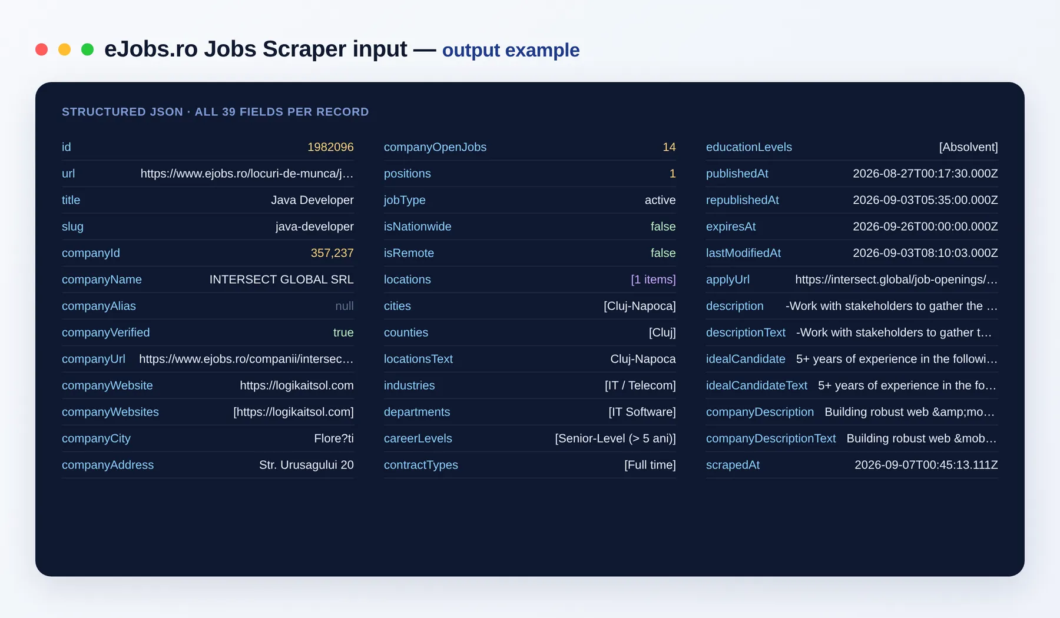Click the isNationwide false value
1060x618 pixels.
click(x=663, y=227)
